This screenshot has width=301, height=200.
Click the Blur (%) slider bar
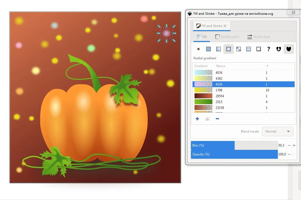[234, 145]
